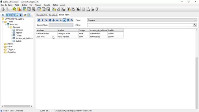This screenshot has width=199, height=112.
Task: Select the Editar Datos tab
Action: [x=64, y=15]
